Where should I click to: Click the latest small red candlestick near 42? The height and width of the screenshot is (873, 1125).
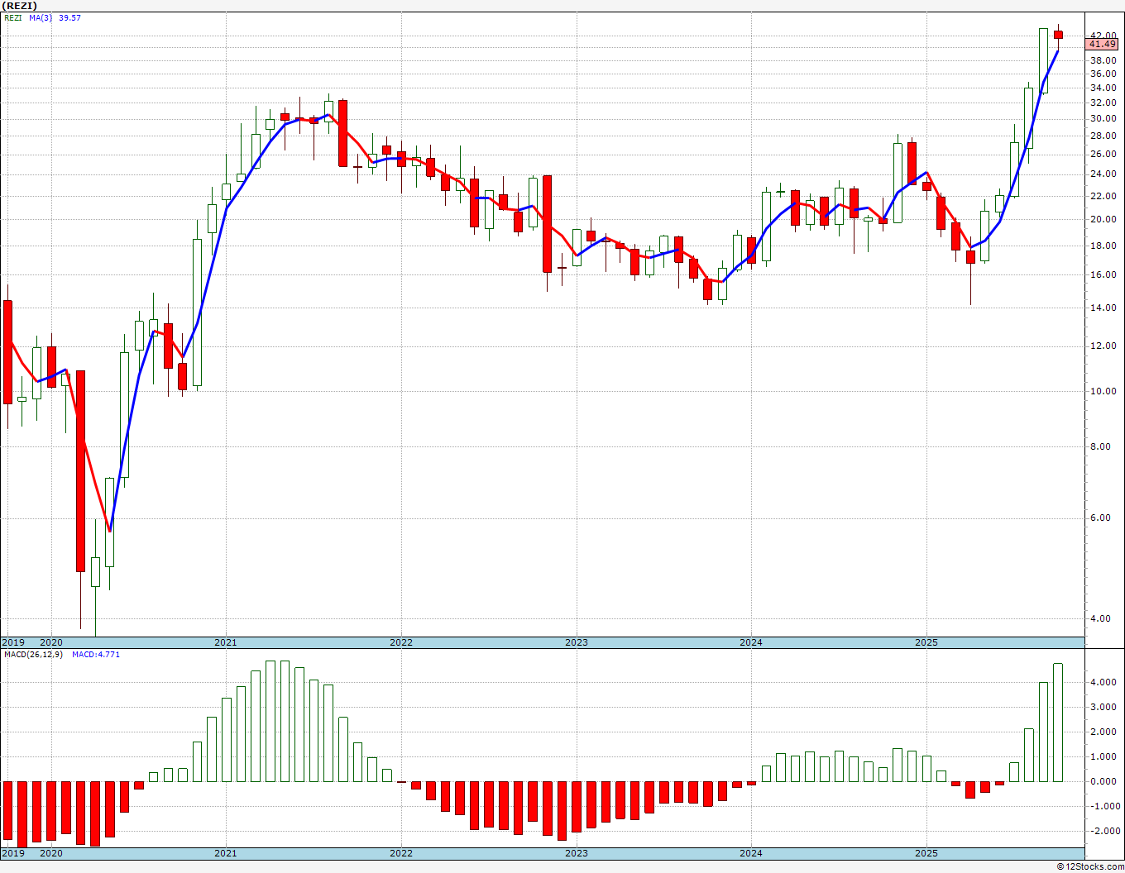(1058, 34)
